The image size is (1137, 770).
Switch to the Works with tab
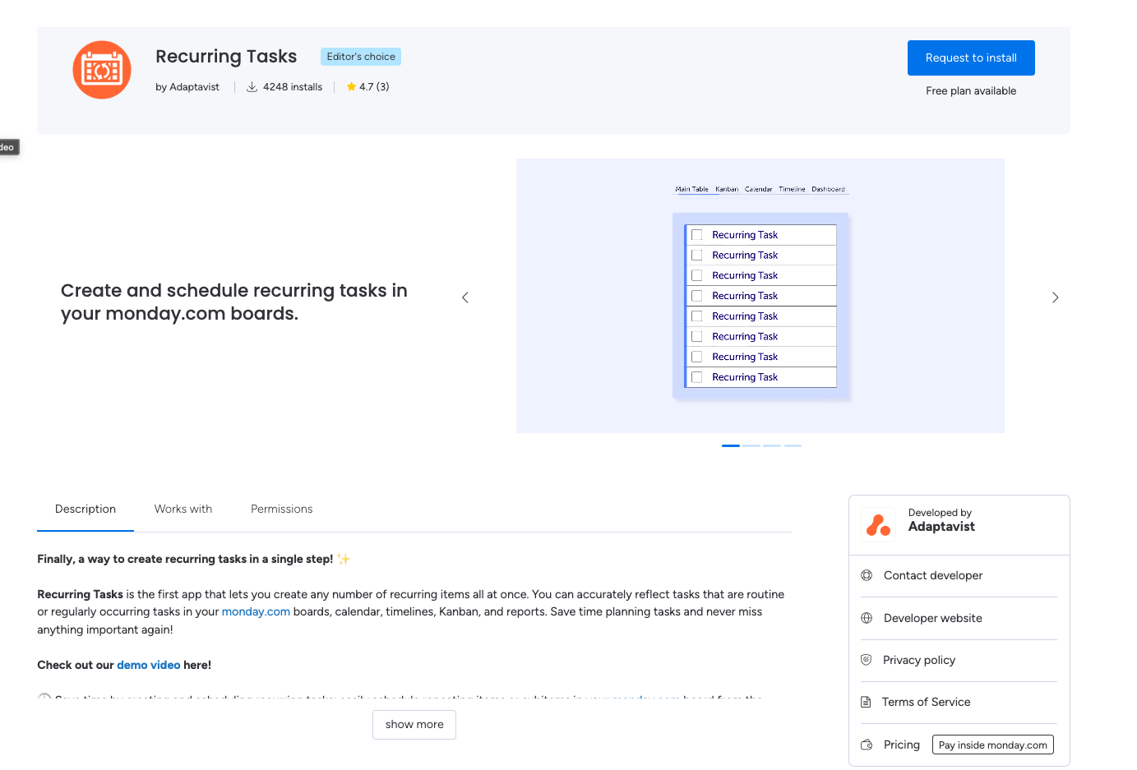[183, 509]
